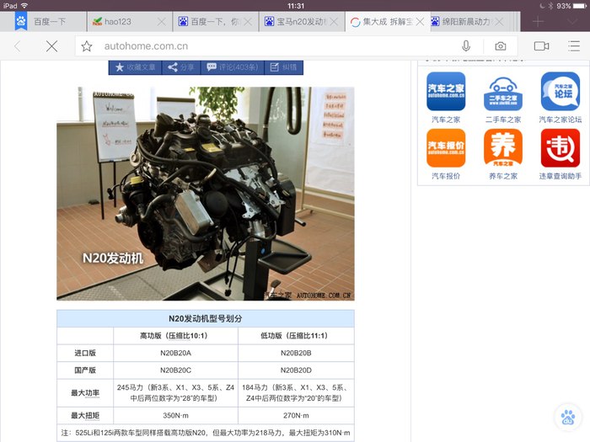Tap the 养车之家 app icon
590x442 pixels.
tap(502, 148)
